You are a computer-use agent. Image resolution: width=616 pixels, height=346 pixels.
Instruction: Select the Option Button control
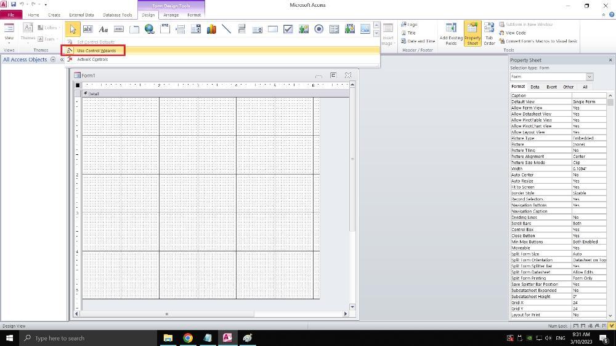coord(319,29)
